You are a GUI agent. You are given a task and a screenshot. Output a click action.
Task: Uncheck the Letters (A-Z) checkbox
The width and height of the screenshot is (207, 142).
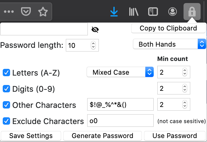click(6, 73)
